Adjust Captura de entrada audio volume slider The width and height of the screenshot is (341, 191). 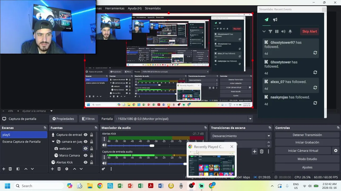[x=185, y=163]
